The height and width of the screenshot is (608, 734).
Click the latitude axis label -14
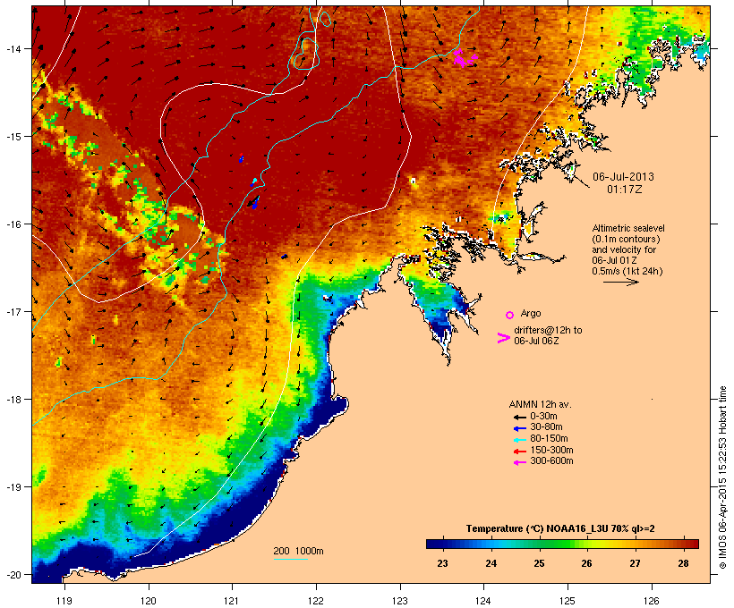click(13, 48)
